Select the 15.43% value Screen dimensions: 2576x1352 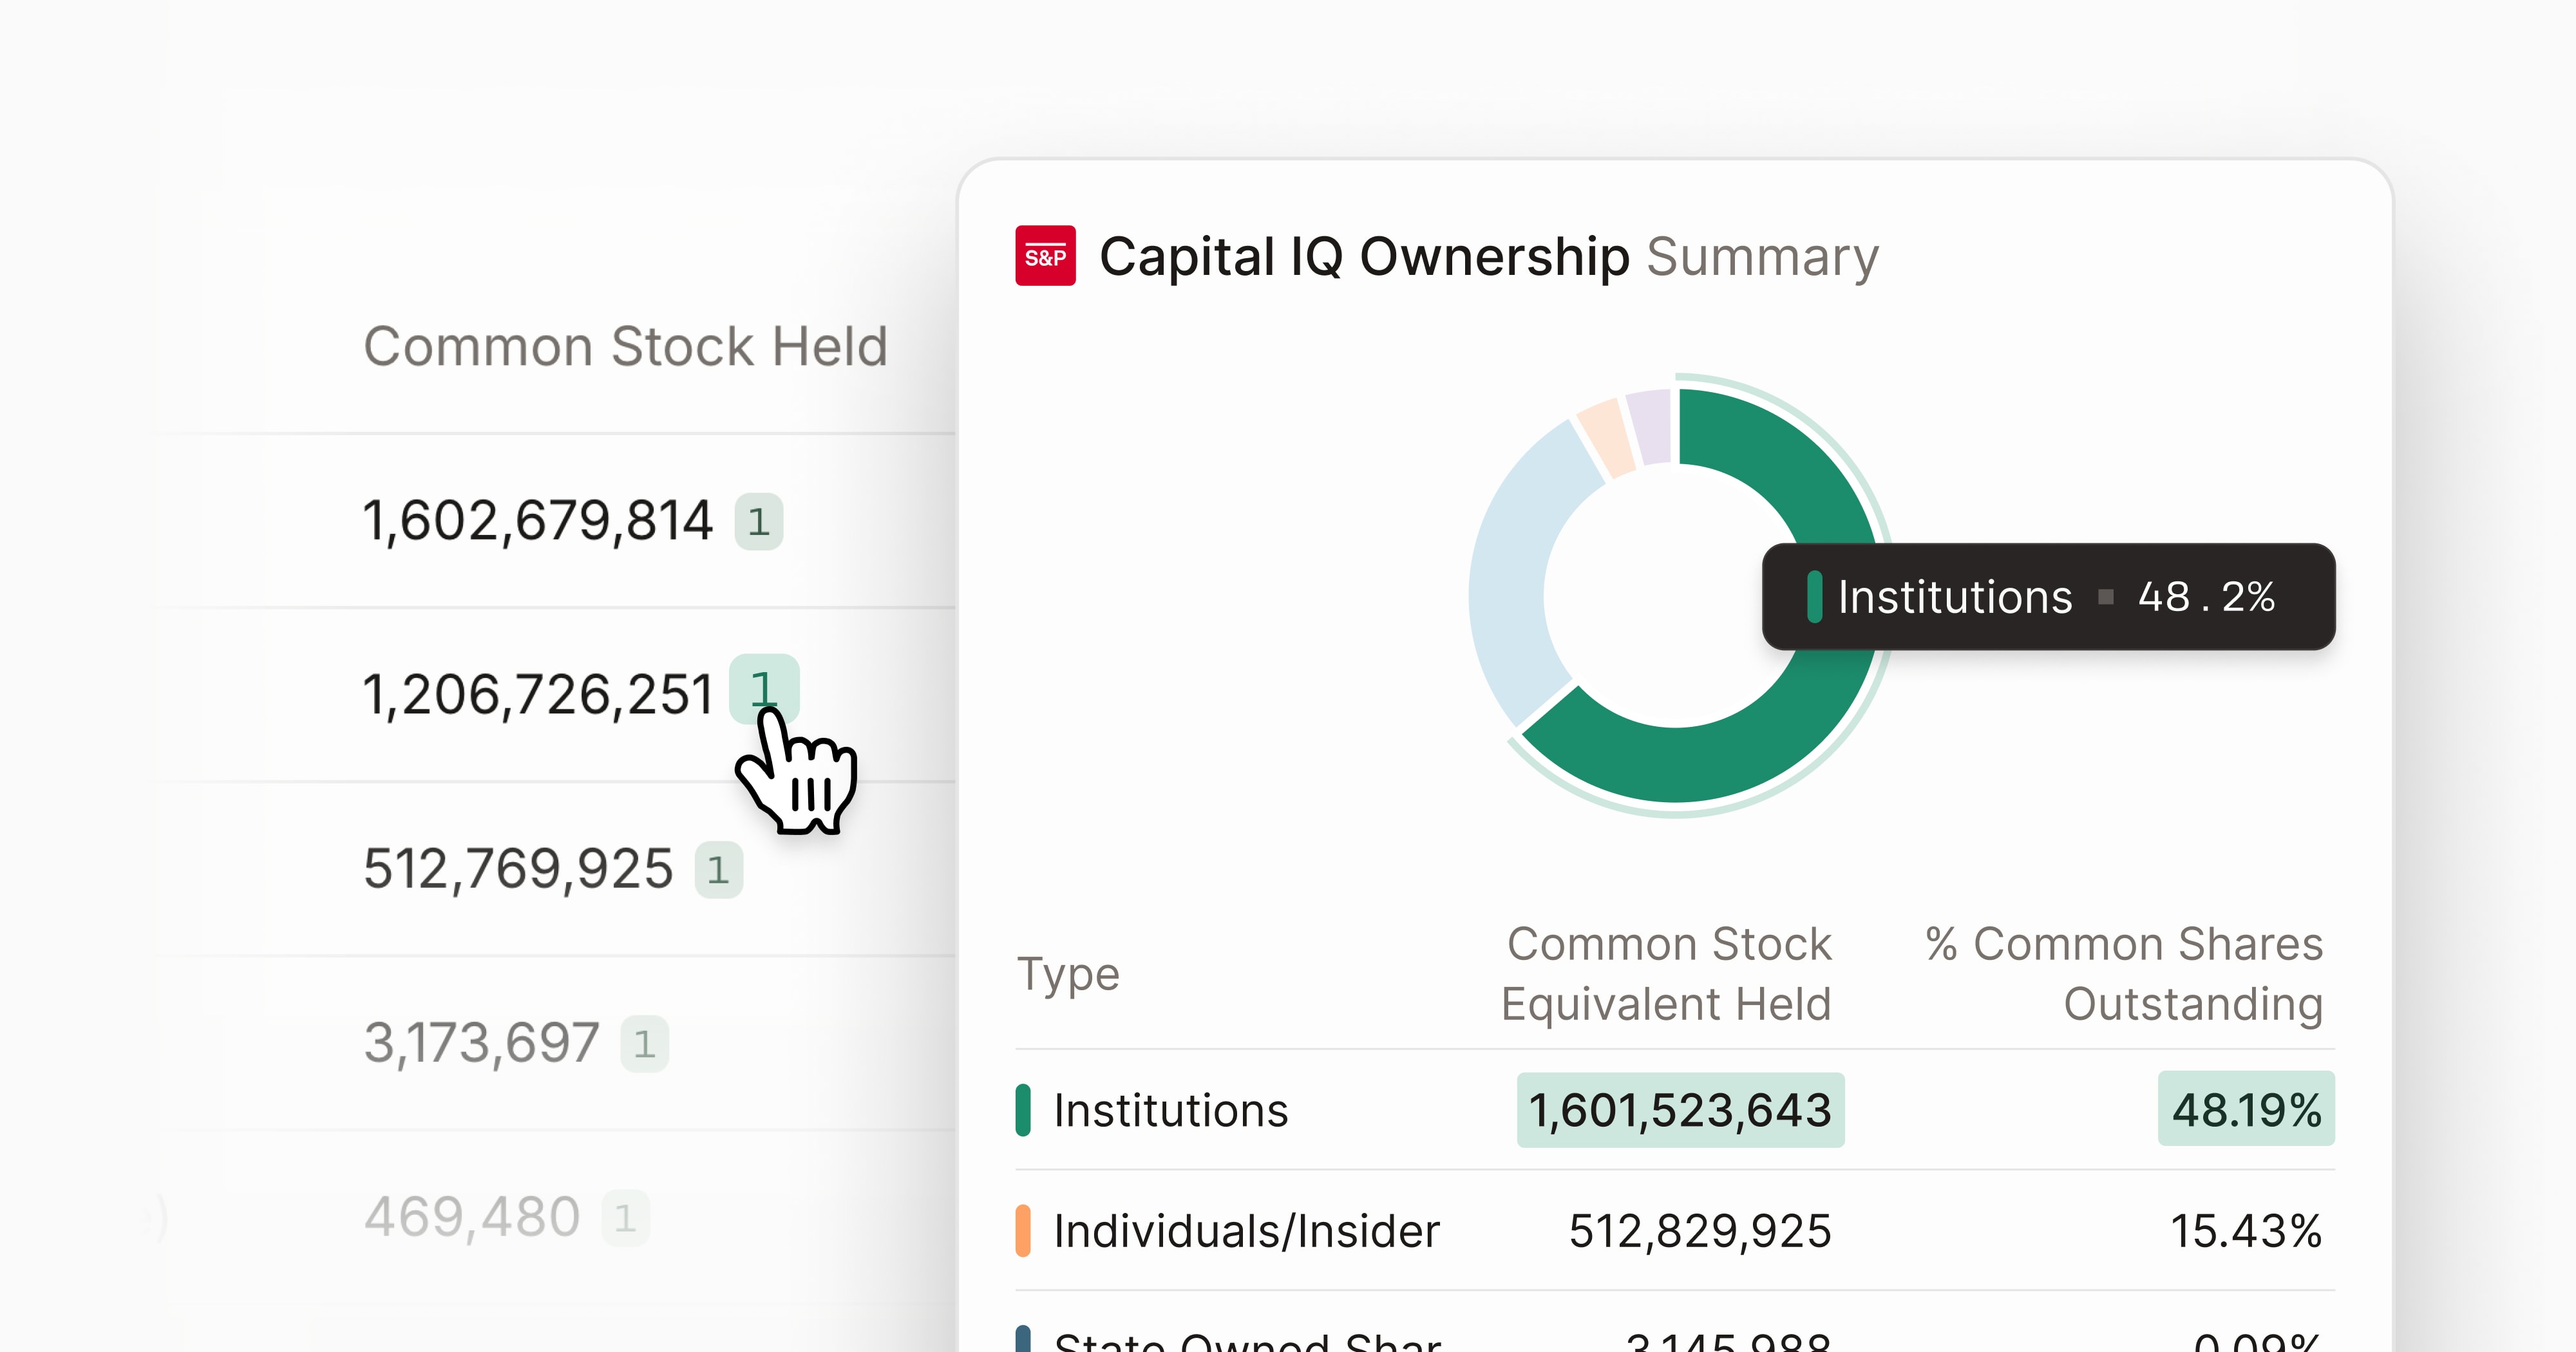point(2246,1231)
